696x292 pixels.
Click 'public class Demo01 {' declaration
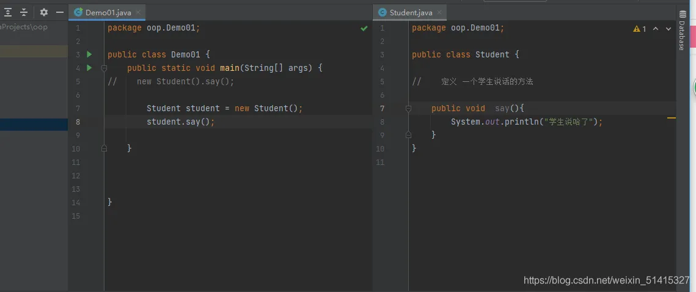(158, 54)
